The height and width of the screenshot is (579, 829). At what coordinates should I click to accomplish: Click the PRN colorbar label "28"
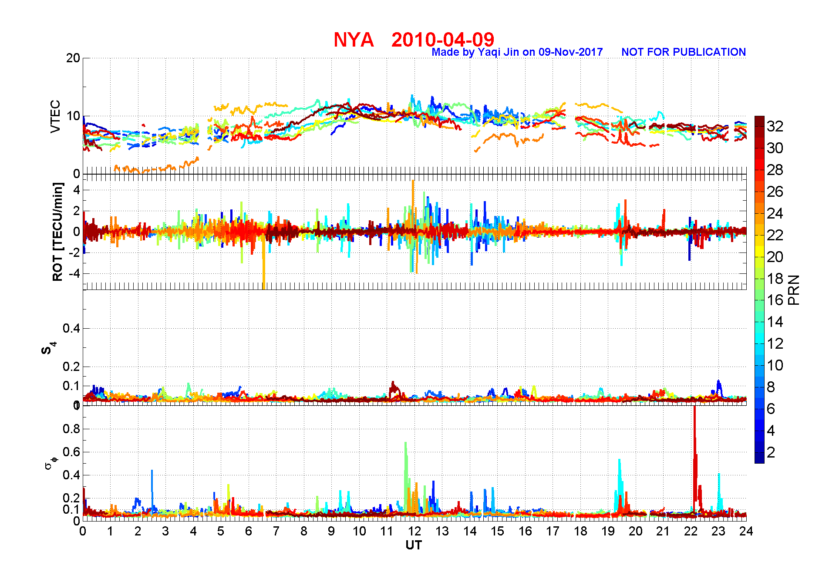[x=775, y=170]
